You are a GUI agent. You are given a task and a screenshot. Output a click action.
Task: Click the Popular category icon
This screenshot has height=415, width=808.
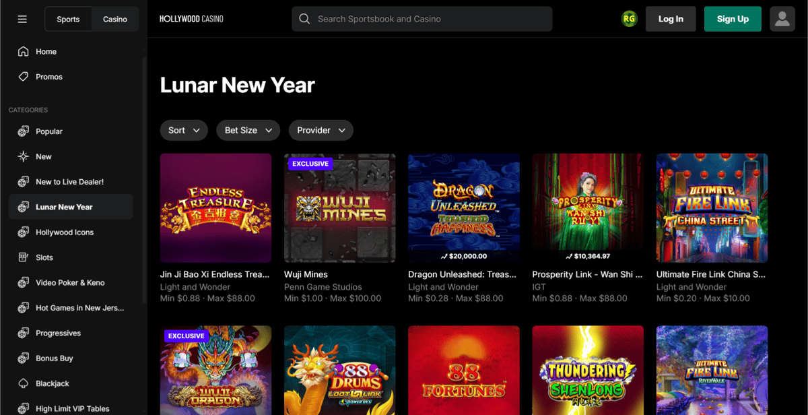click(x=24, y=131)
